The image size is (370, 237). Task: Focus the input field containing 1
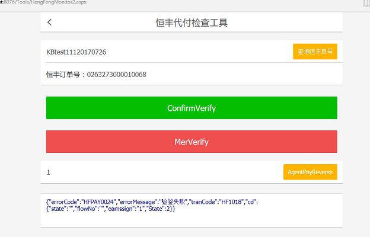coord(163,172)
